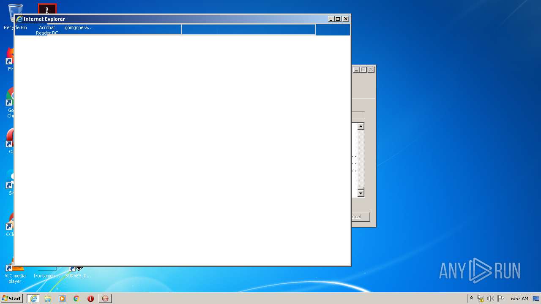The height and width of the screenshot is (304, 541).
Task: Show hidden system tray icons
Action: [471, 299]
